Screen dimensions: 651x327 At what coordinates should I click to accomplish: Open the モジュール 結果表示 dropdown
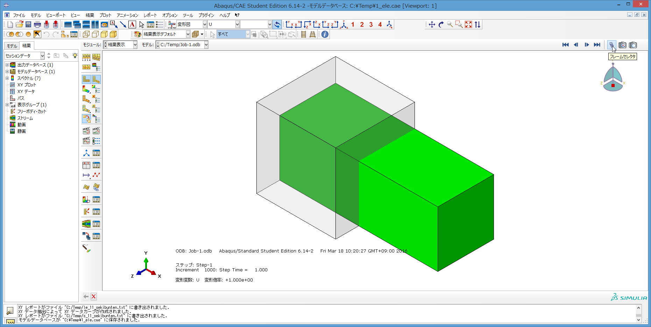(135, 45)
